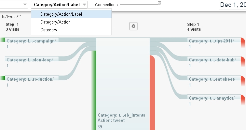Viewport: 246px width, 130px height.
Task: Click the green entry bar of center node
Action: 94,90
